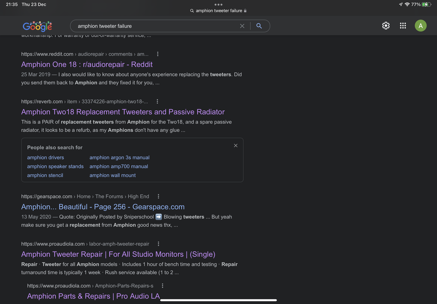Open more options for labor-amph-tweeter-repair result
The image size is (437, 304).
coord(158,244)
